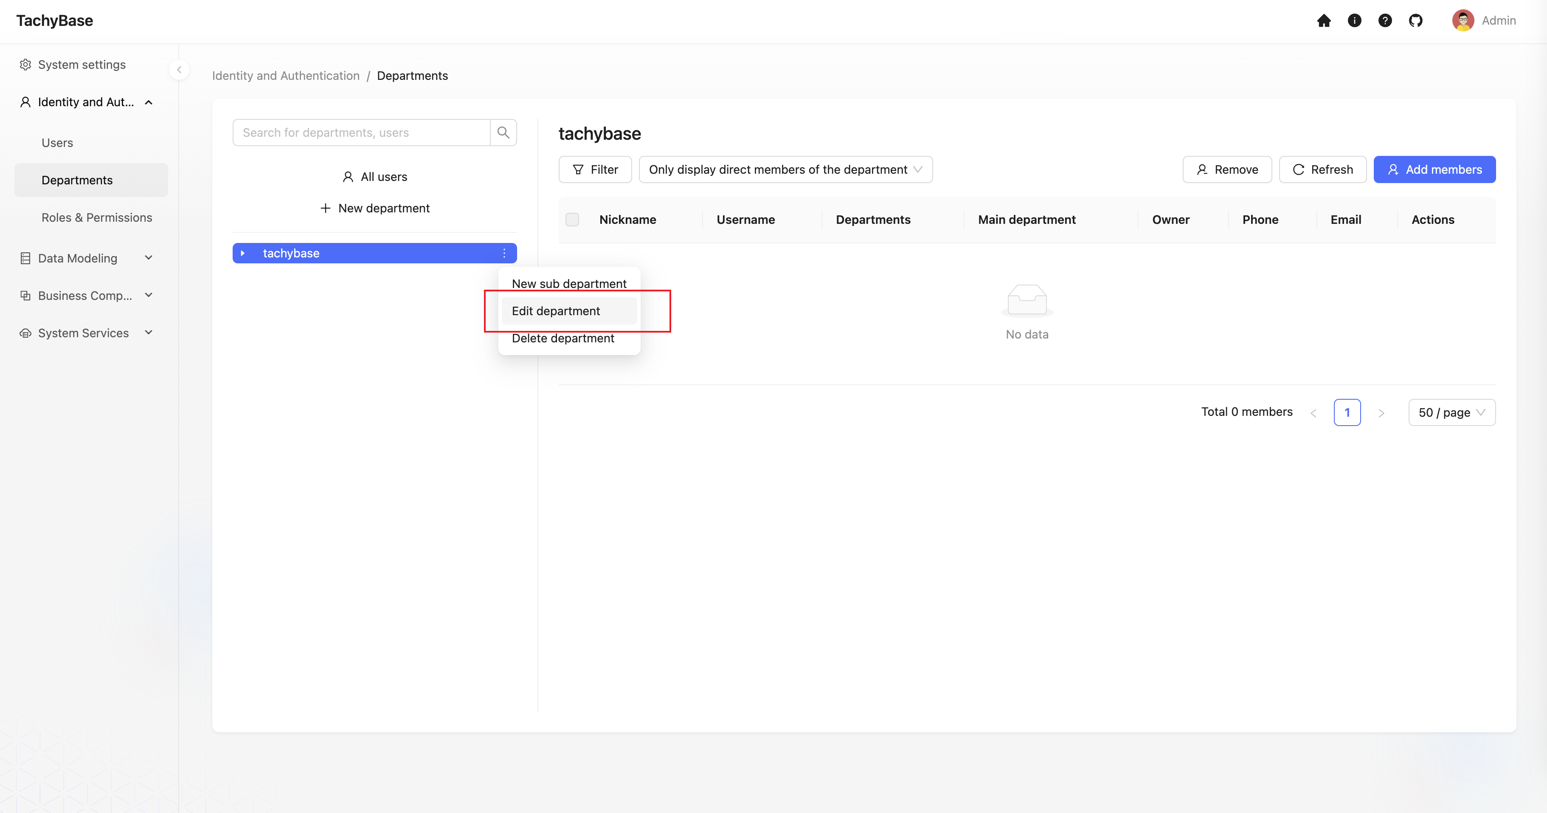
Task: Click the System Services icon
Action: (x=25, y=333)
